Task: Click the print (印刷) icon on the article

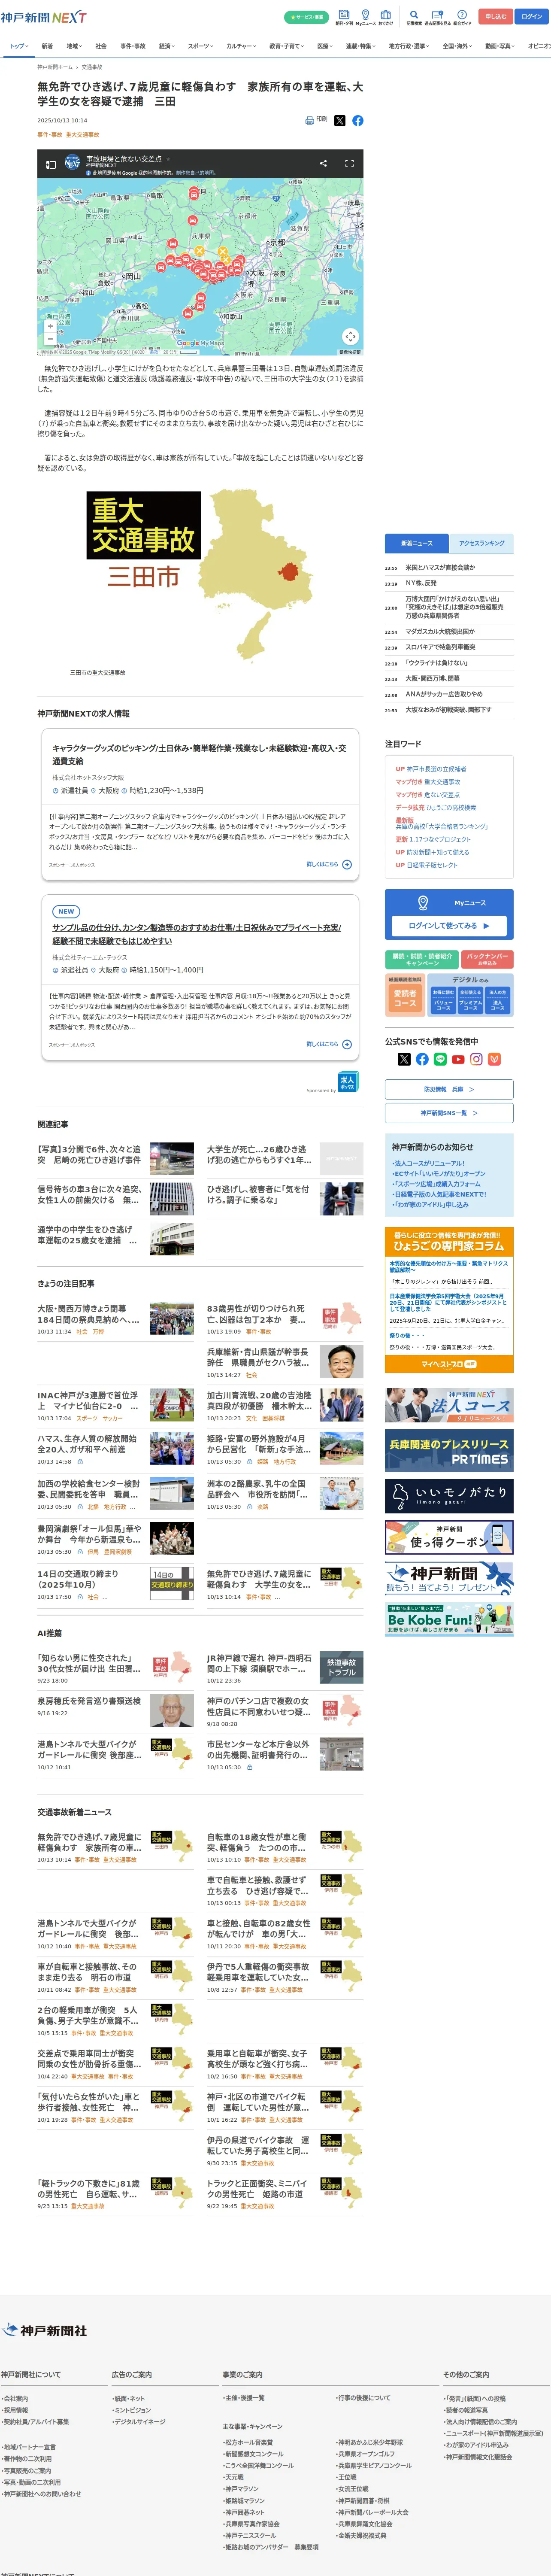Action: pos(316,120)
